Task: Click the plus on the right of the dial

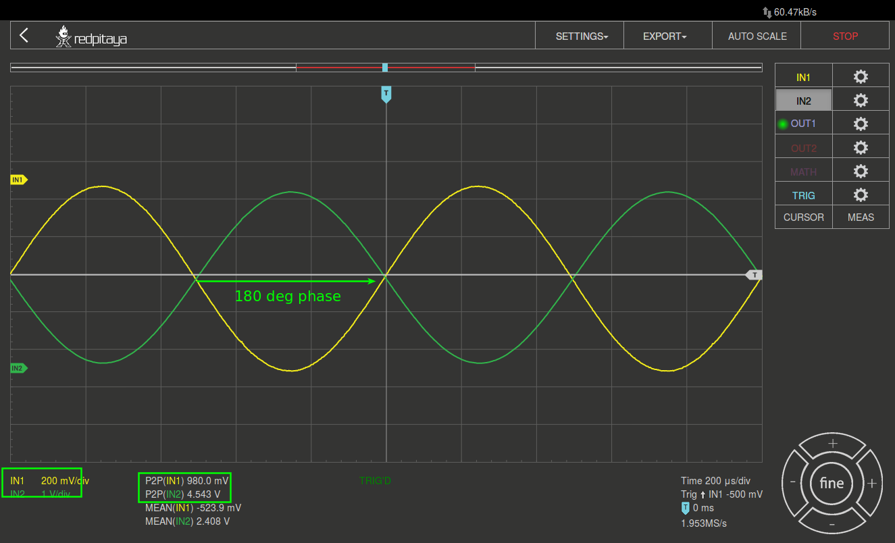Action: click(872, 484)
